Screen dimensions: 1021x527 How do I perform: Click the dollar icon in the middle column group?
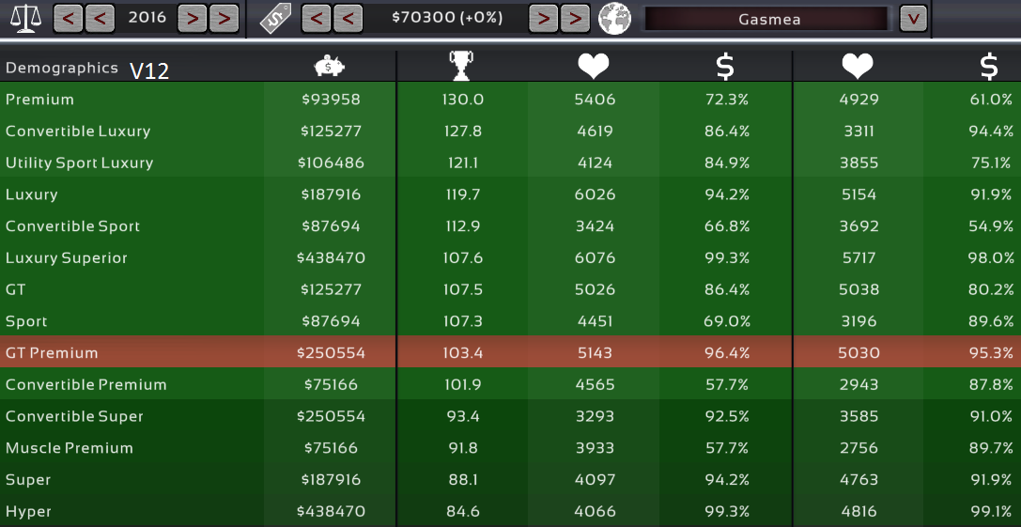[x=725, y=66]
